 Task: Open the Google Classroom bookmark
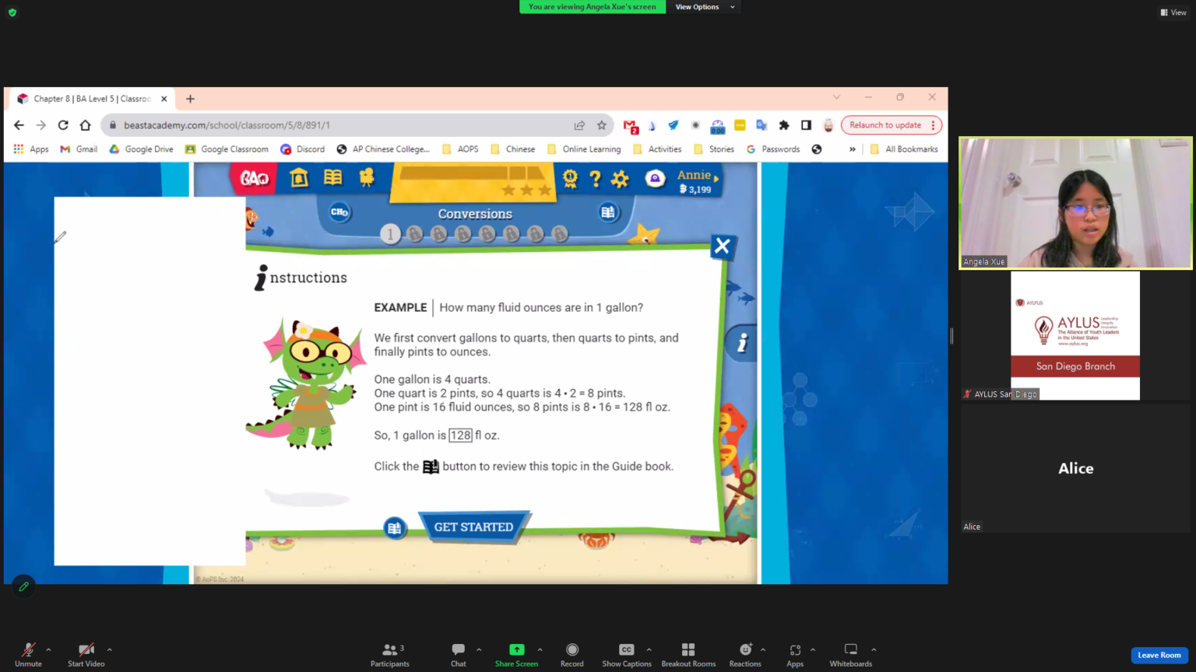click(x=227, y=149)
